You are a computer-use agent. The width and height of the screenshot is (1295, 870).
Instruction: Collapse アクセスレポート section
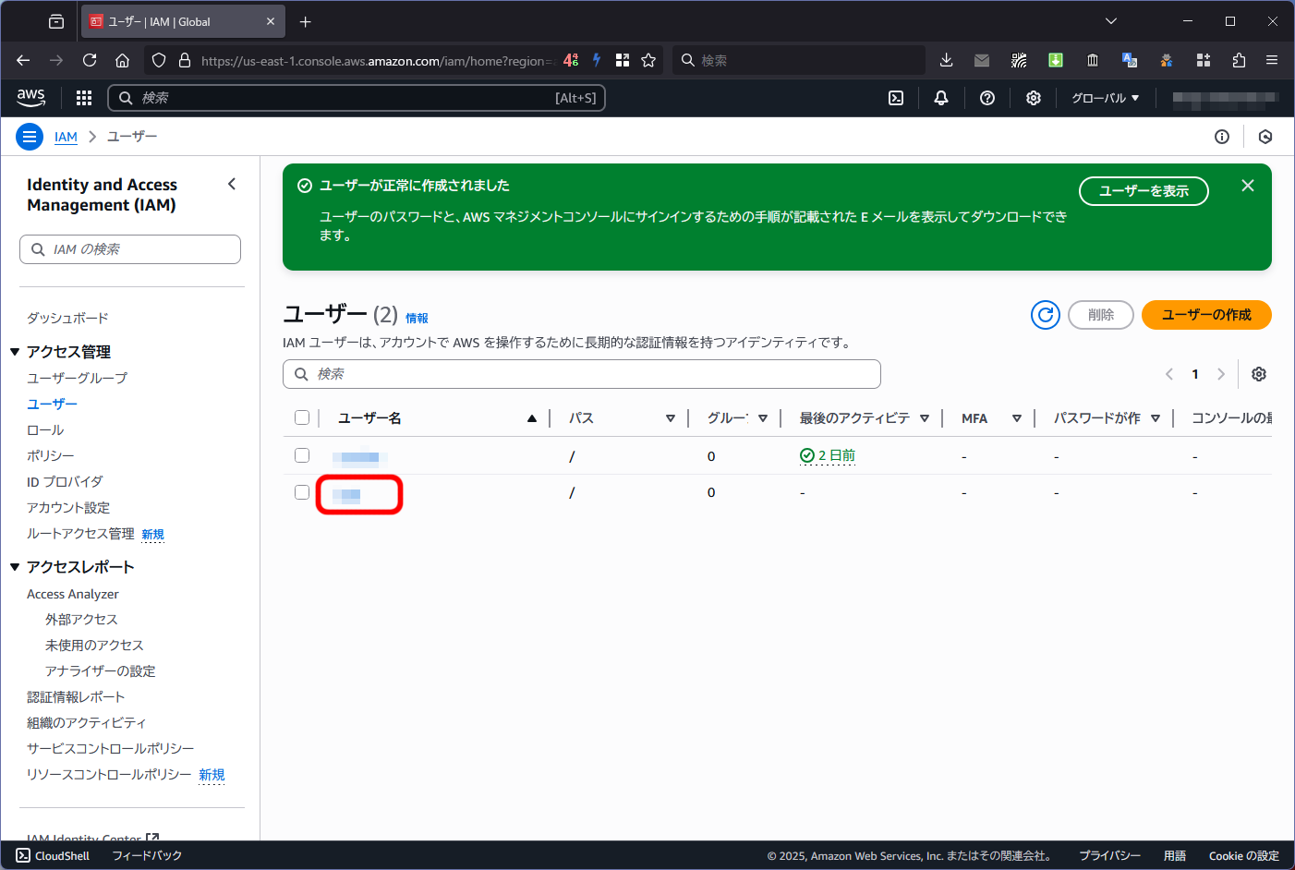click(15, 567)
